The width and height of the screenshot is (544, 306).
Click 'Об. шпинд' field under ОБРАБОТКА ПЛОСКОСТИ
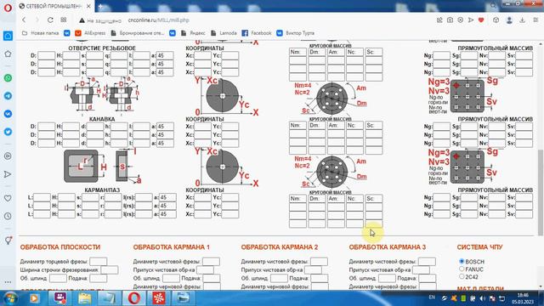click(58, 278)
